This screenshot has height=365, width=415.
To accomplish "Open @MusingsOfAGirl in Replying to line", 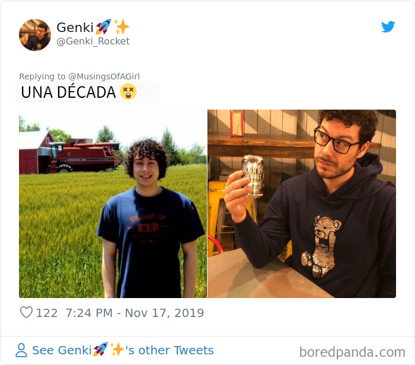I will [104, 76].
